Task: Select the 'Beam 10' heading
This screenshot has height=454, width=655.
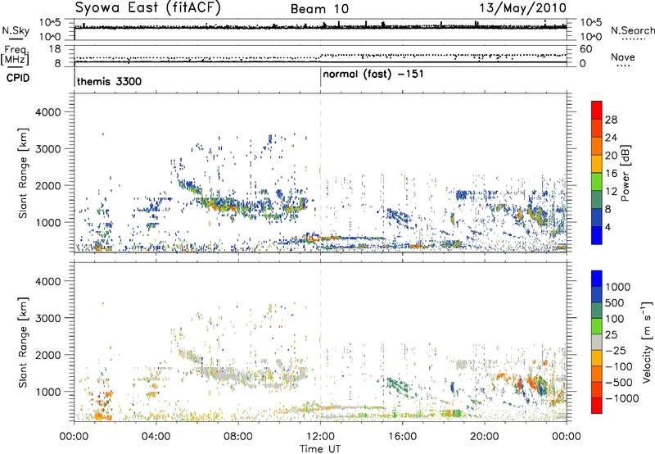Action: point(319,9)
